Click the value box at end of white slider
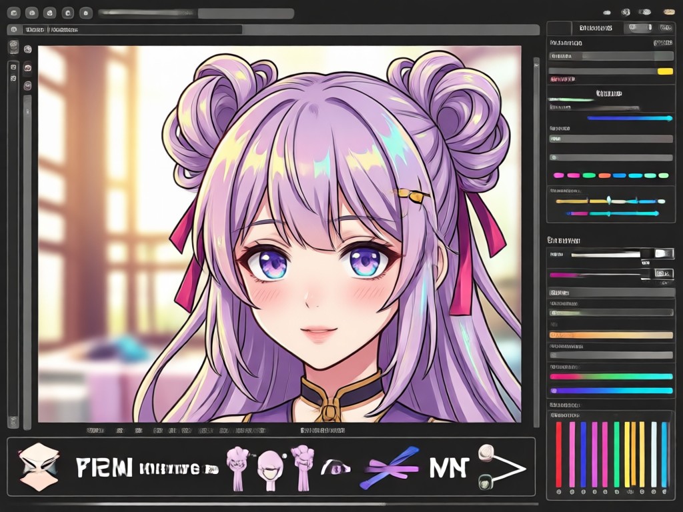Screen dimensions: 683x512 point(664,253)
